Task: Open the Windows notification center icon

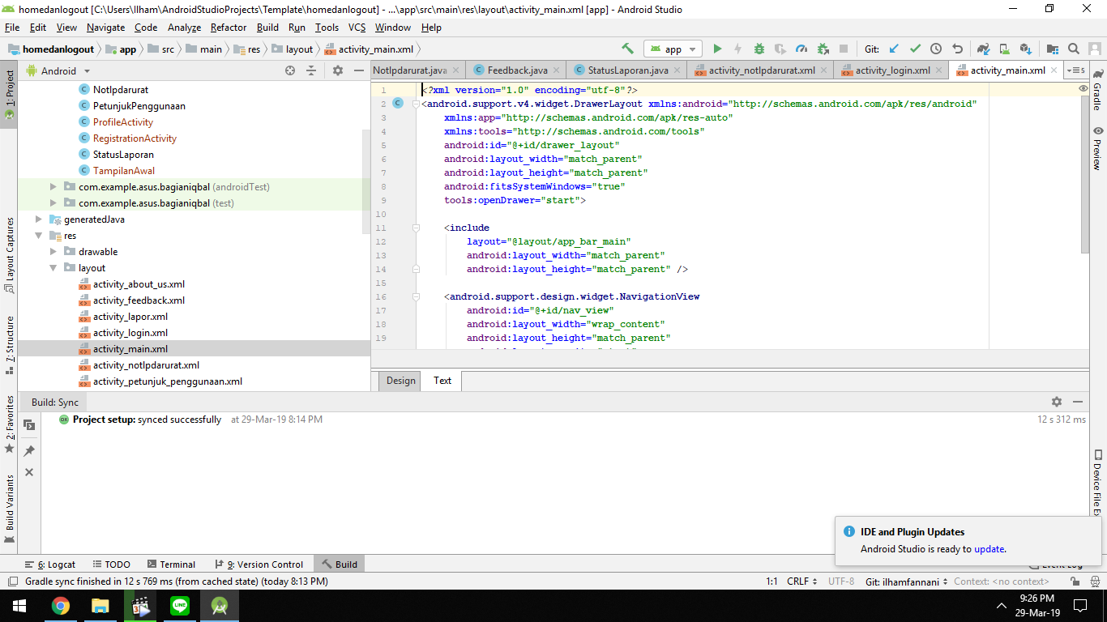Action: [x=1080, y=605]
